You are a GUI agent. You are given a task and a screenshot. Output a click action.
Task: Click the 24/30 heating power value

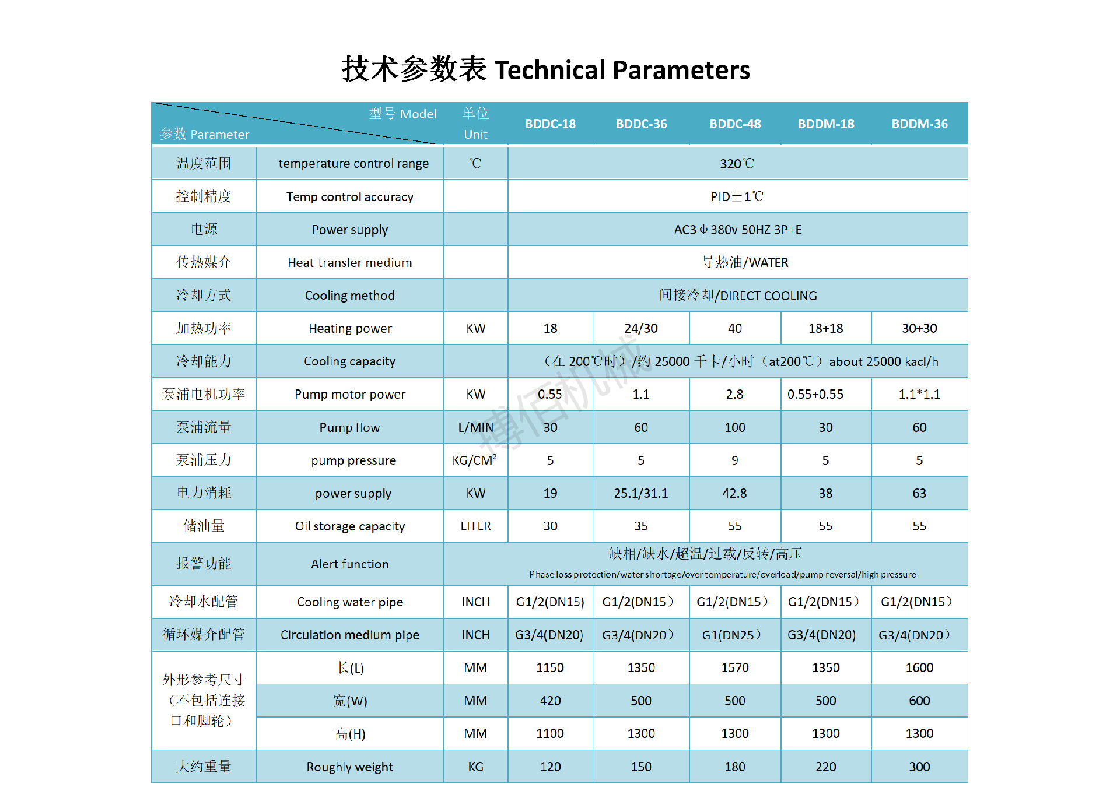pos(640,329)
